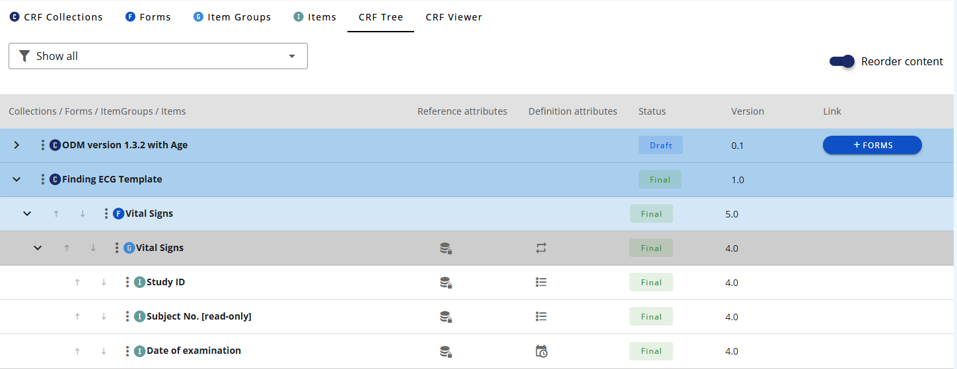The height and width of the screenshot is (369, 957).
Task: Expand the ODM version 1.3.2 with Age collection
Action: point(17,145)
